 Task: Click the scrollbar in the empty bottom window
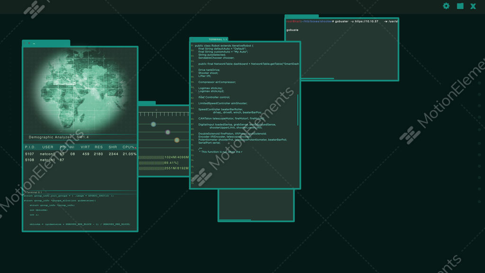coord(235,220)
